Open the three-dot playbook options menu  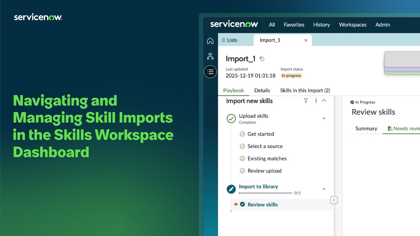click(316, 101)
